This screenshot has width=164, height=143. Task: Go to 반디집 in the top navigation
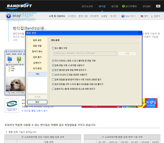tap(102, 6)
